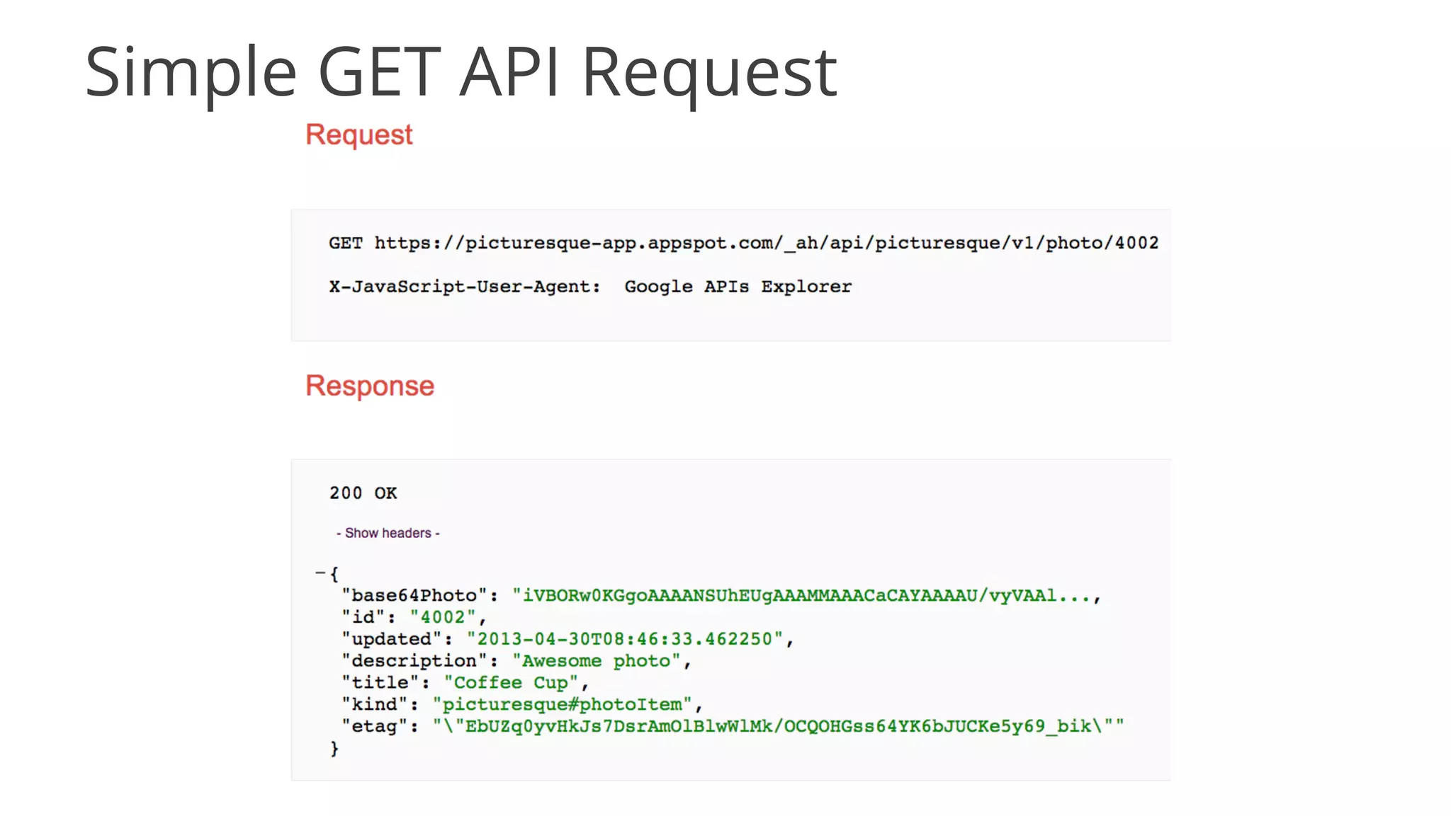1451x816 pixels.
Task: Collapse the JSON response with the minus toggle
Action: coord(320,573)
